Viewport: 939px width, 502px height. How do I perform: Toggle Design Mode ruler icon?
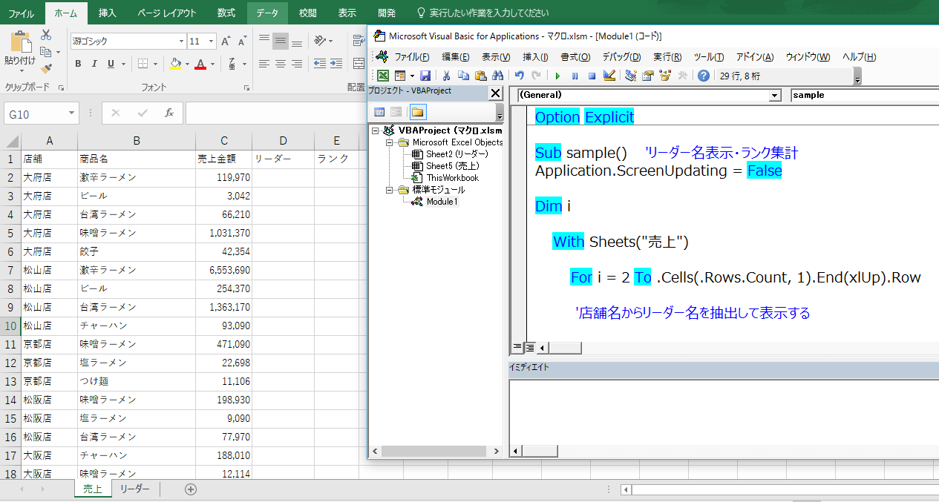pyautogui.click(x=609, y=76)
